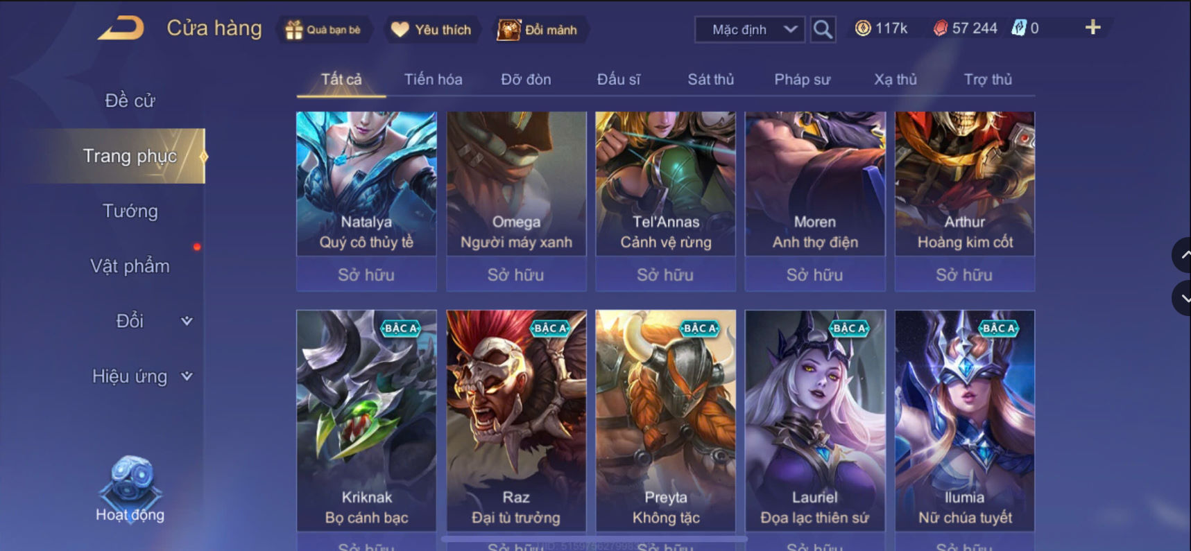Click the blue voucher balance icon
This screenshot has height=551, width=1191.
coord(1018,28)
